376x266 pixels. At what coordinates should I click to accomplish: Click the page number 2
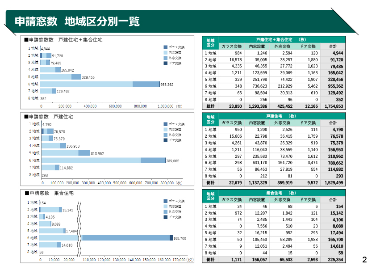point(364,259)
